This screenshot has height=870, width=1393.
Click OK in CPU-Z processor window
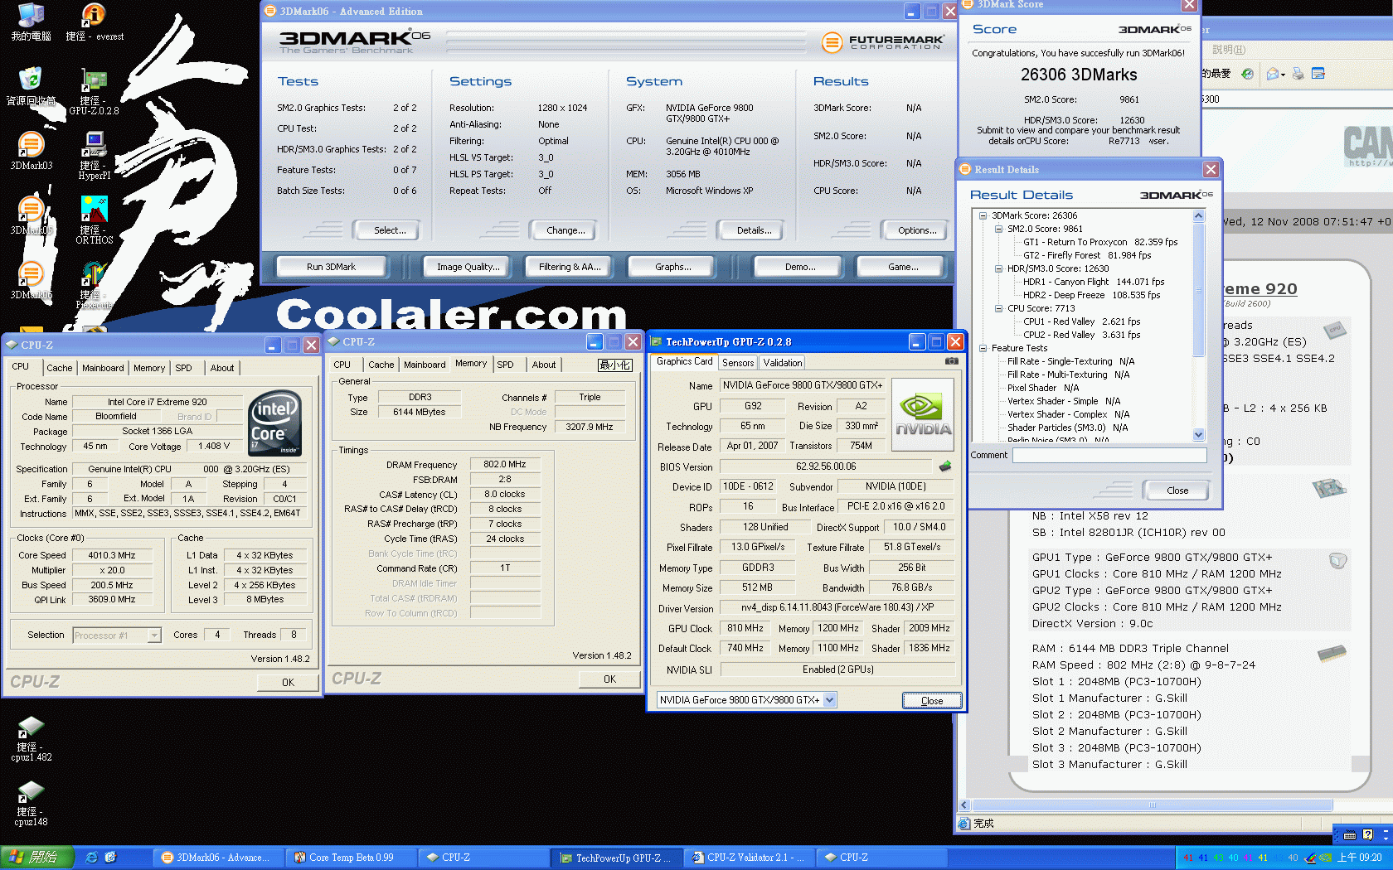tap(288, 683)
